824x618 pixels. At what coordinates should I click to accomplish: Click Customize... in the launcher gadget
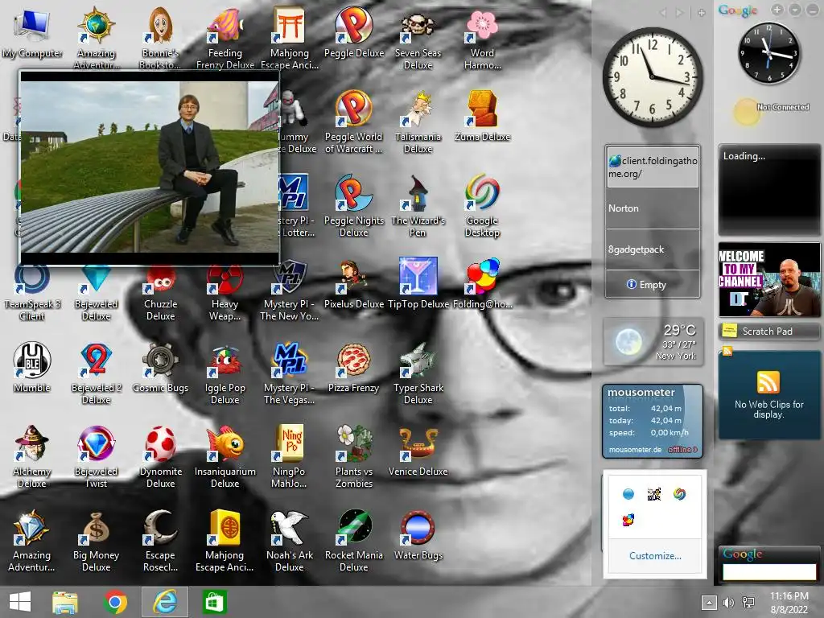(x=655, y=556)
